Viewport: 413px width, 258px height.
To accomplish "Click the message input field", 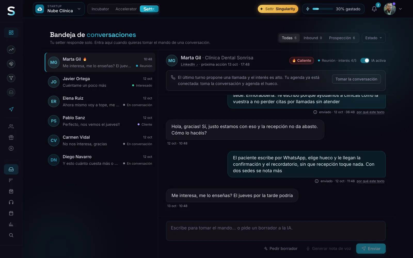I will click(x=276, y=231).
